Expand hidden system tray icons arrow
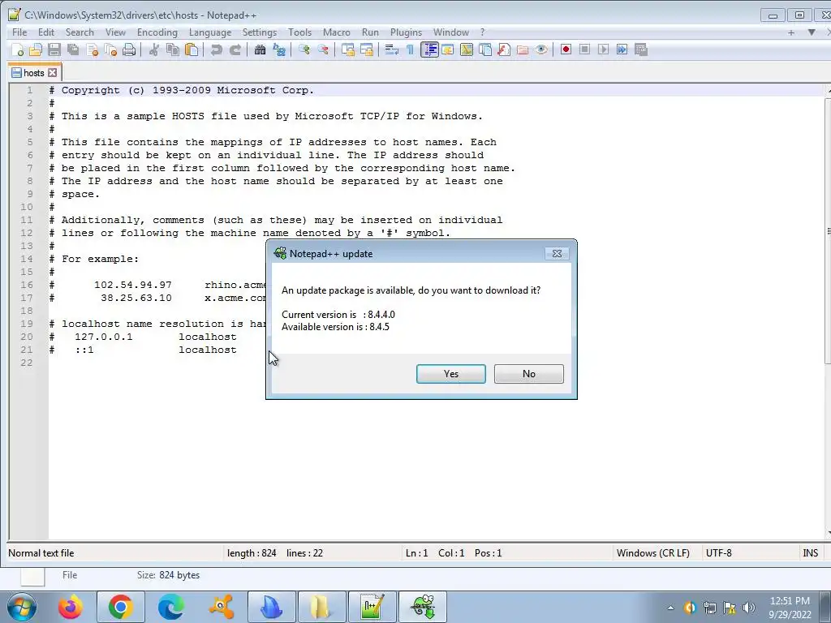831x623 pixels. tap(670, 608)
